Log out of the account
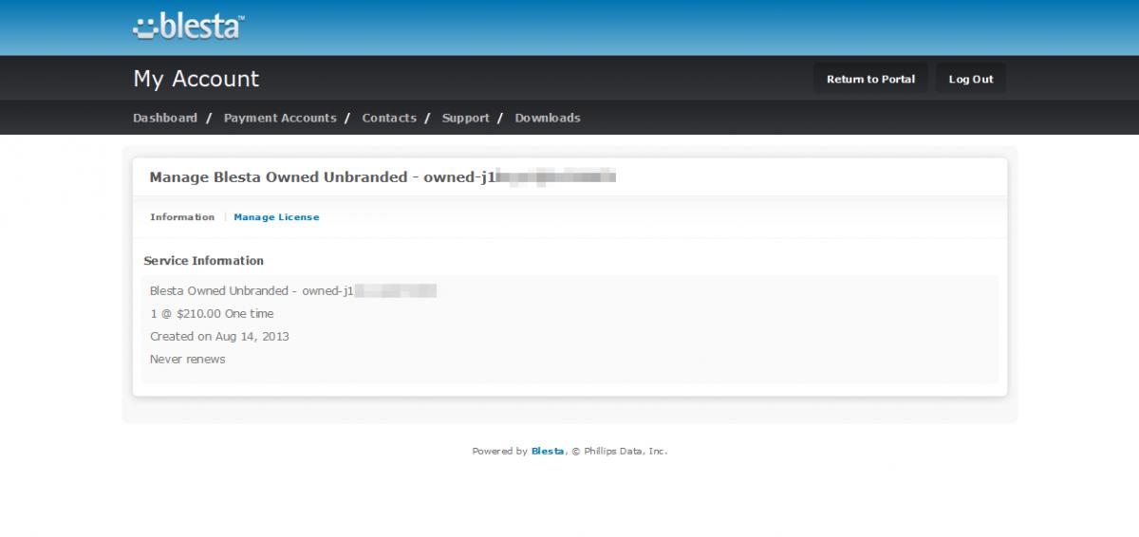 click(x=971, y=79)
